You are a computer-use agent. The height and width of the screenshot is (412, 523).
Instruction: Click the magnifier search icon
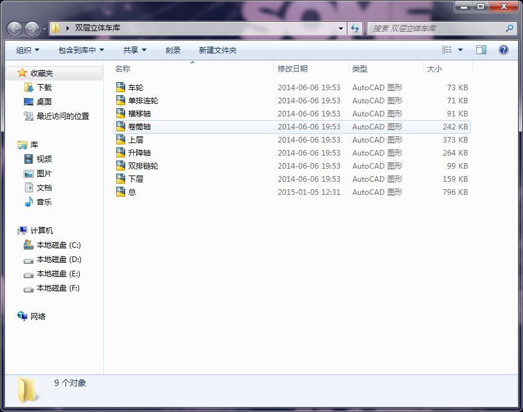click(x=509, y=29)
